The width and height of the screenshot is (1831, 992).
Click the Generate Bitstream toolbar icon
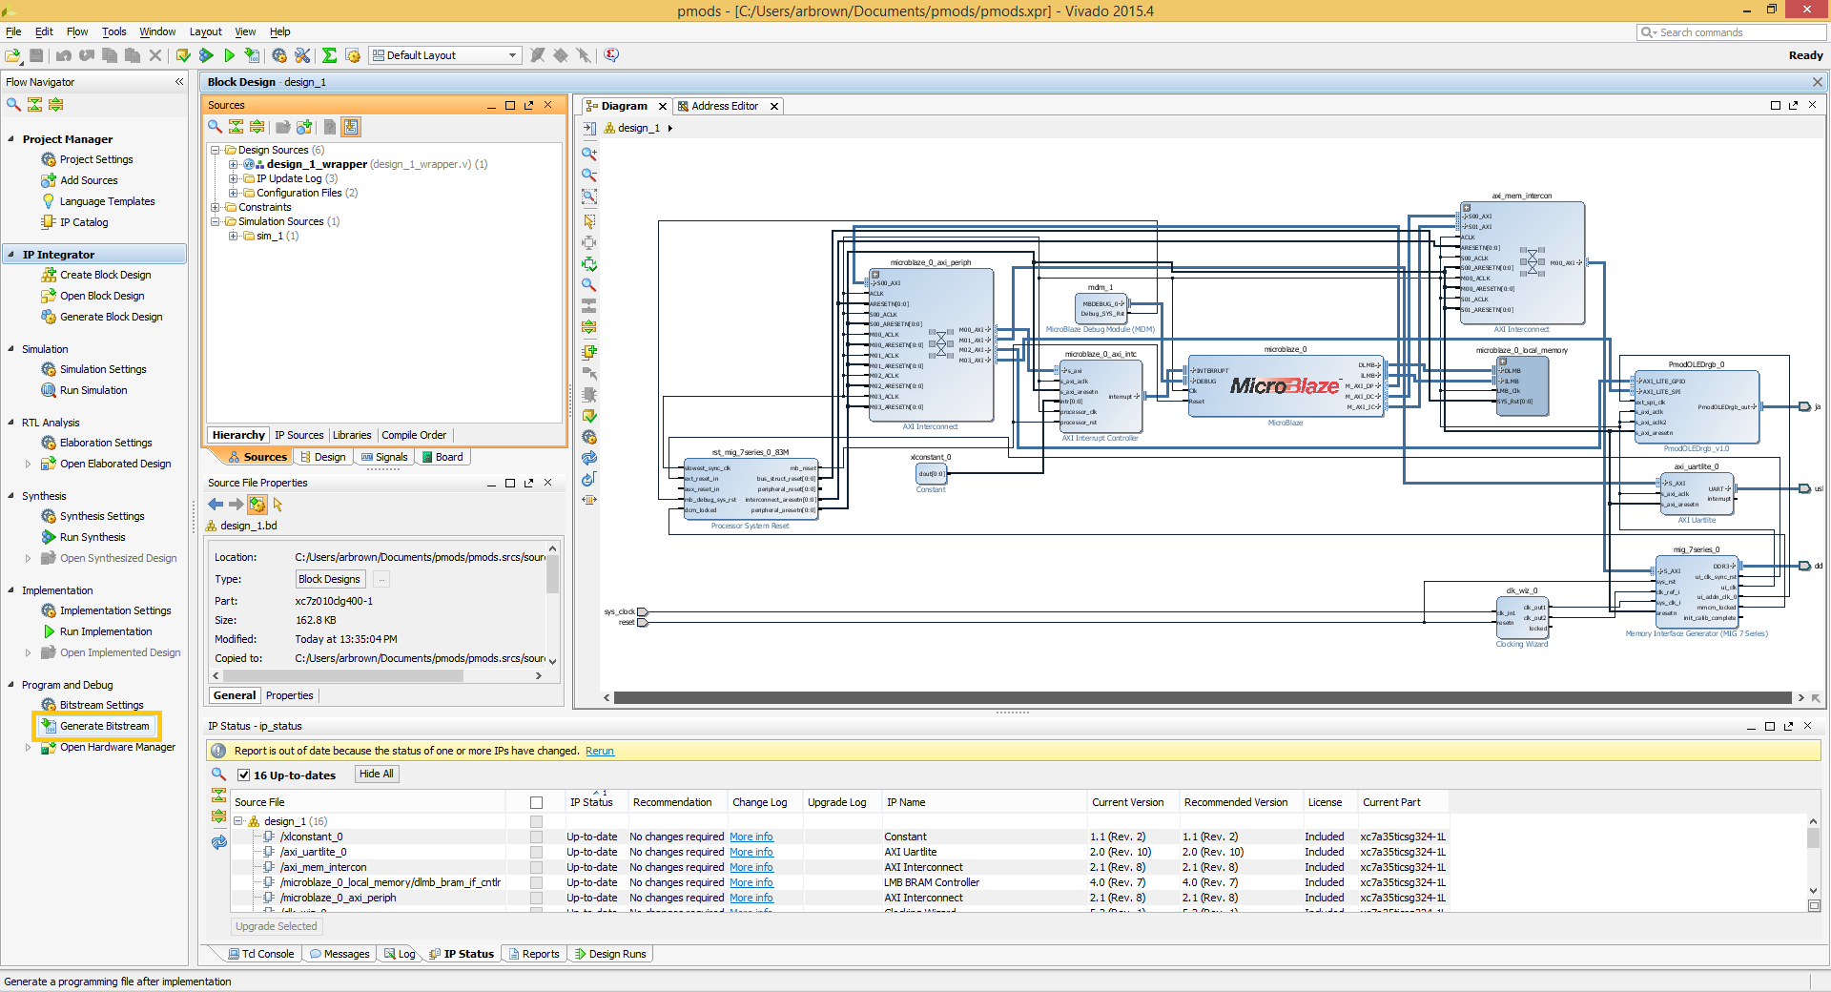pyautogui.click(x=252, y=55)
